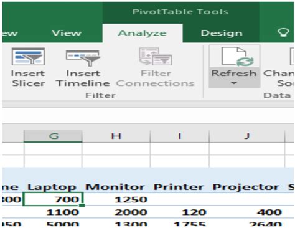295x228 pixels.
Task: Switch to the View tab
Action: click(x=67, y=33)
